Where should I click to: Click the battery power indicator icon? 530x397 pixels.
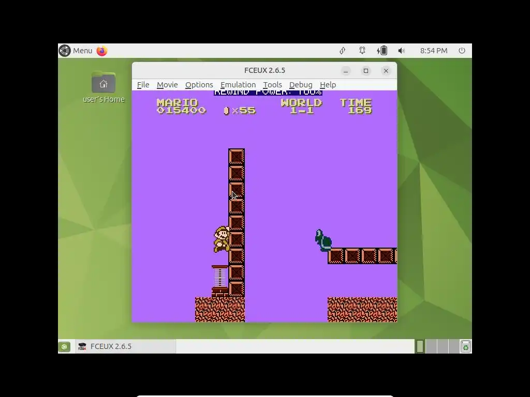click(x=382, y=51)
